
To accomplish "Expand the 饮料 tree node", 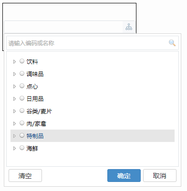I will (x=14, y=61).
